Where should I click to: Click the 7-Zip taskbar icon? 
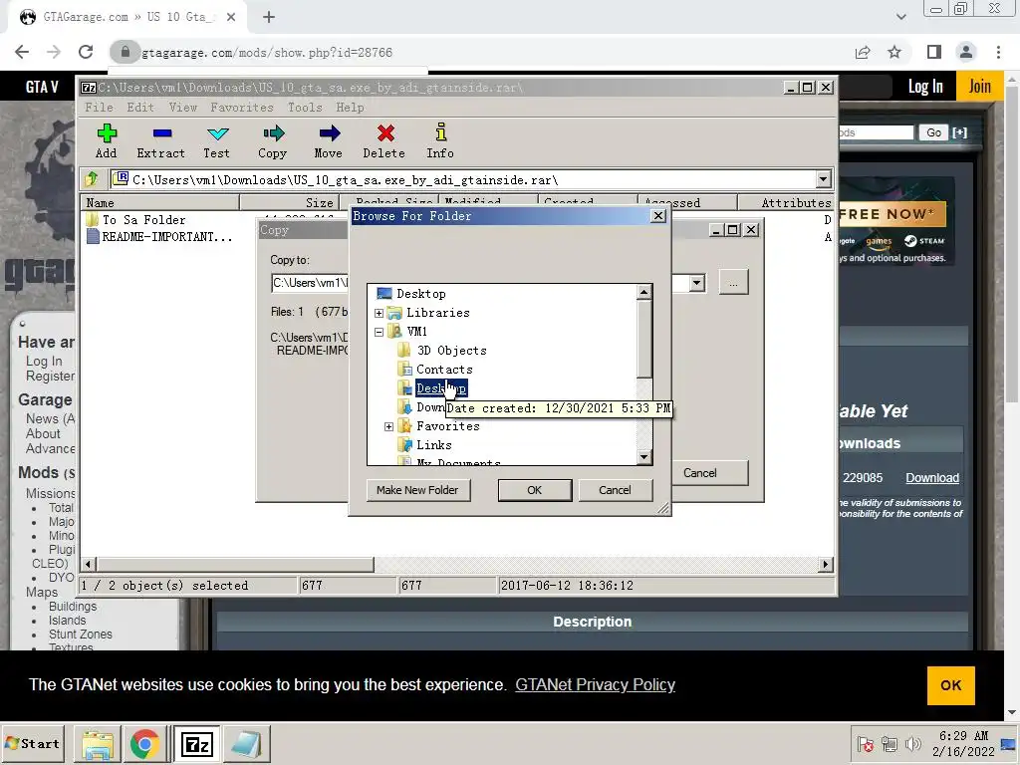196,743
